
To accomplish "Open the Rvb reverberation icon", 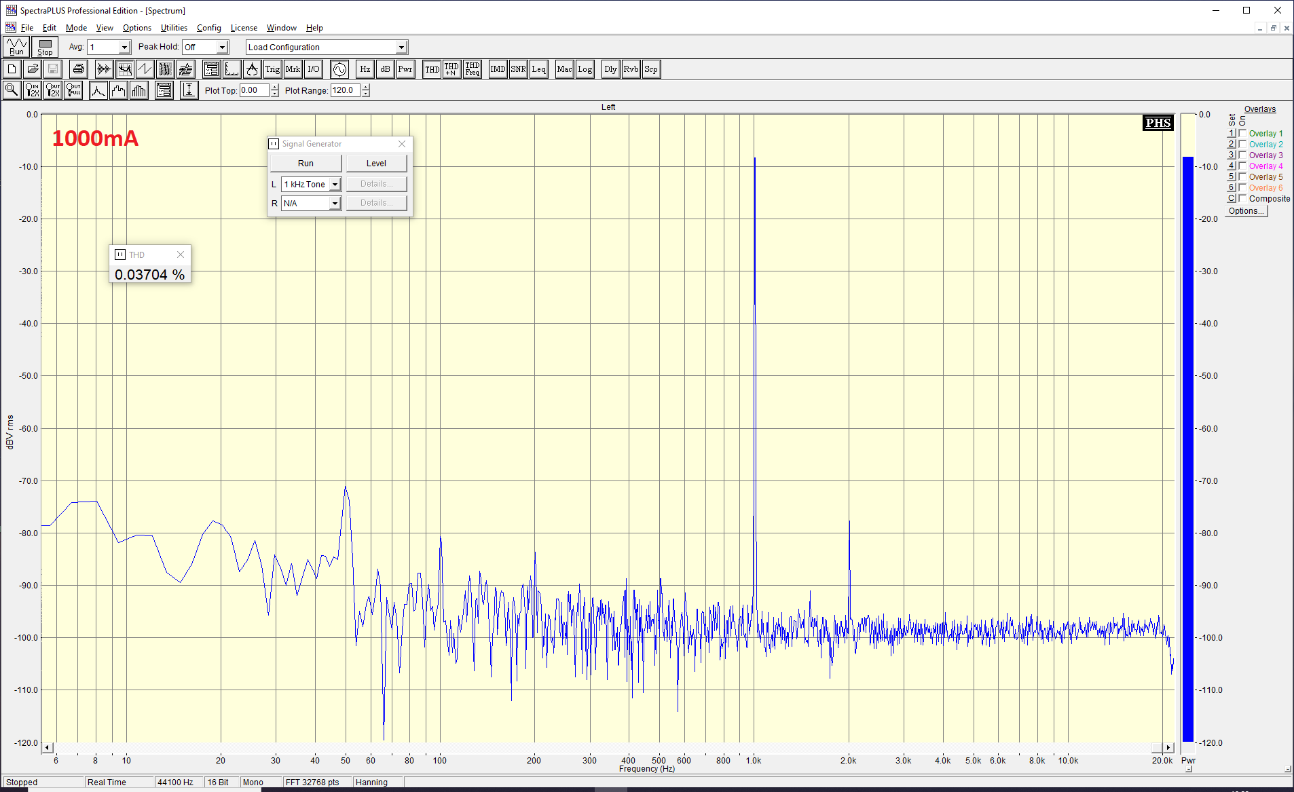I will (631, 69).
